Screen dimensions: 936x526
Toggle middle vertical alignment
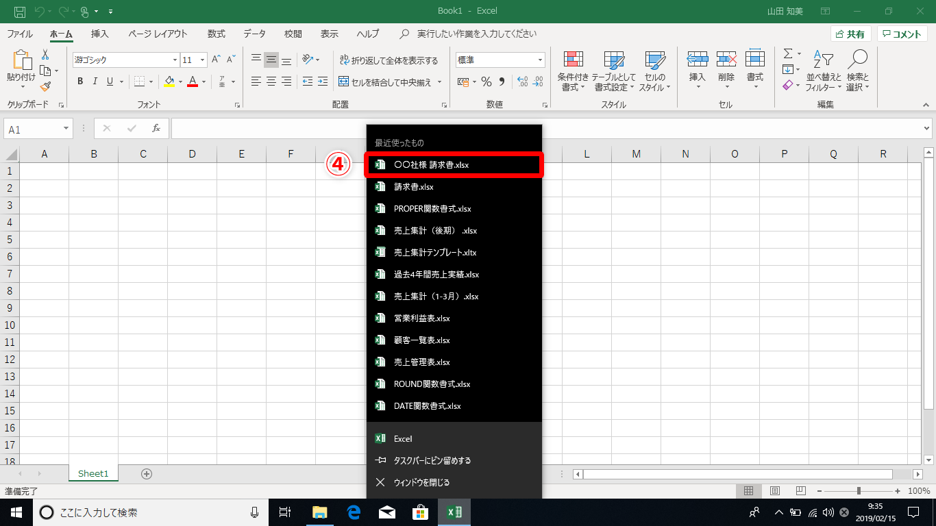coord(271,60)
